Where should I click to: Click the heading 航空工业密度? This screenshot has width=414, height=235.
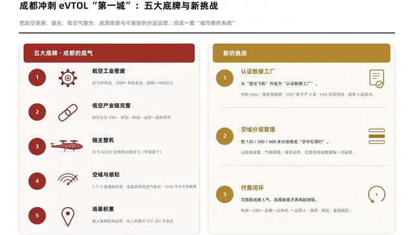(x=109, y=71)
